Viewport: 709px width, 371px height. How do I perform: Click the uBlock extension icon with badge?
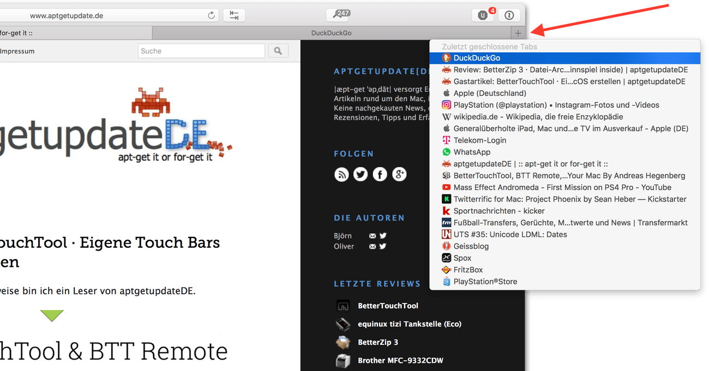point(483,16)
